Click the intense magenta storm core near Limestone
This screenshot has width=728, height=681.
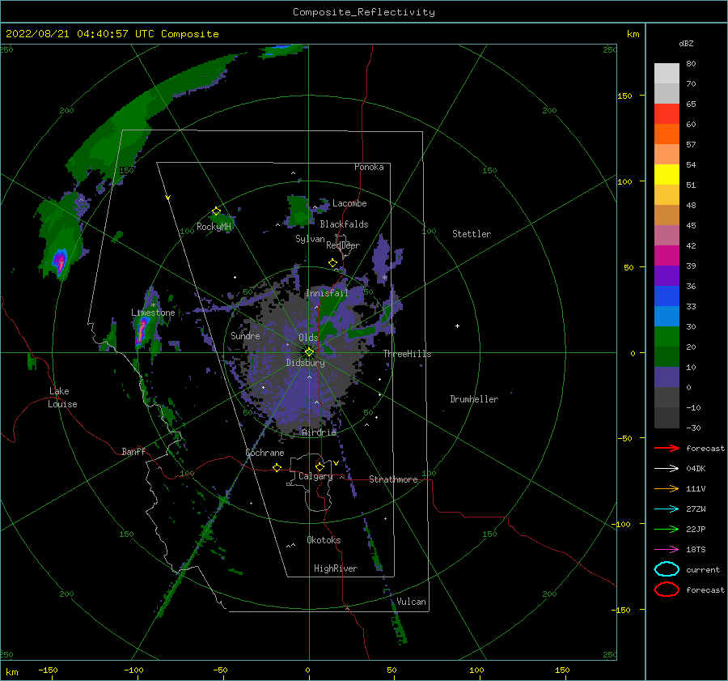[x=141, y=330]
